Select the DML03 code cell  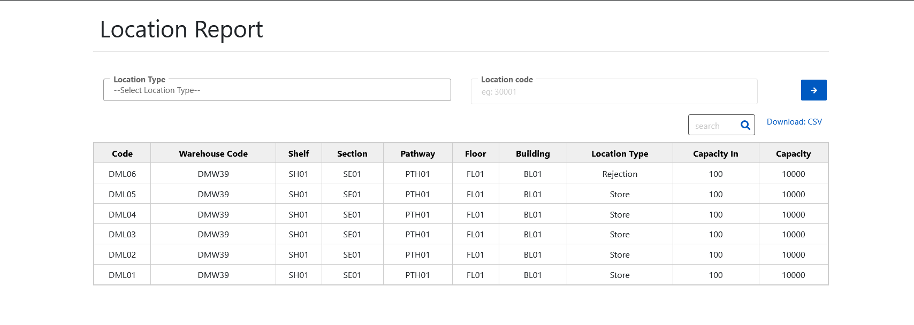(x=123, y=234)
